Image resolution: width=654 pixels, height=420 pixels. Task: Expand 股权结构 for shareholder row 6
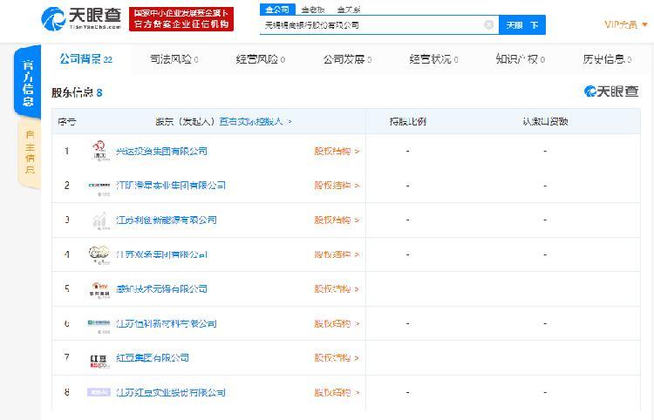pyautogui.click(x=337, y=324)
